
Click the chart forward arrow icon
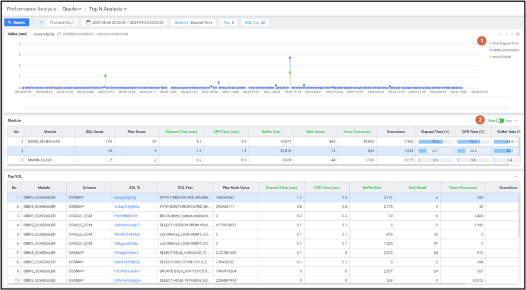(506, 34)
